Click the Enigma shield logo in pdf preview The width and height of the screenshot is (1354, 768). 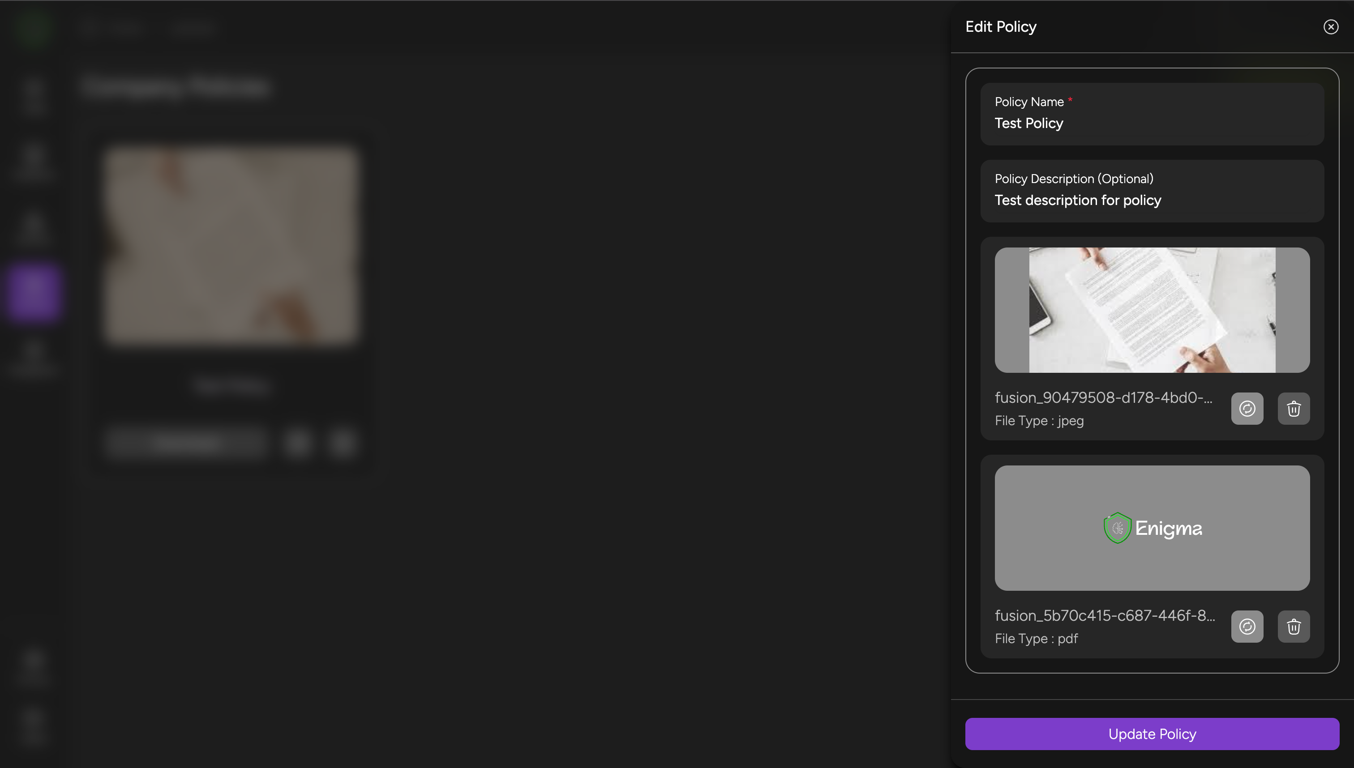tap(1117, 528)
